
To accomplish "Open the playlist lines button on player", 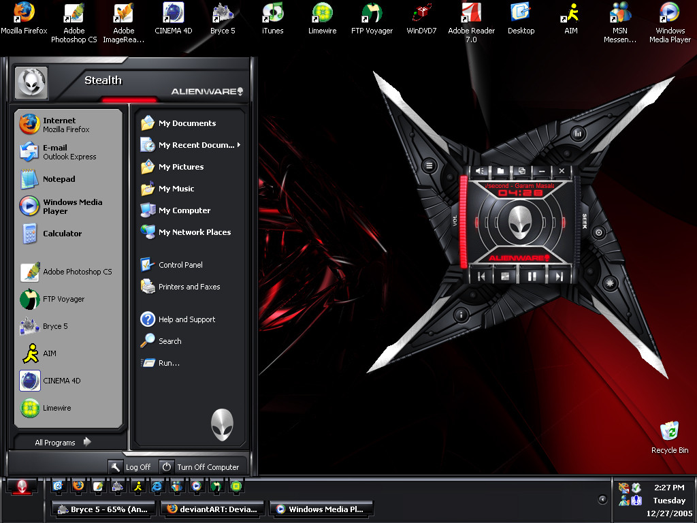I will 429,166.
